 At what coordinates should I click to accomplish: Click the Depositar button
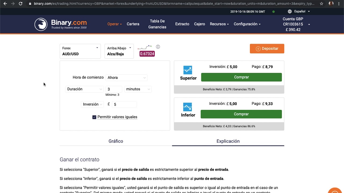tap(267, 49)
